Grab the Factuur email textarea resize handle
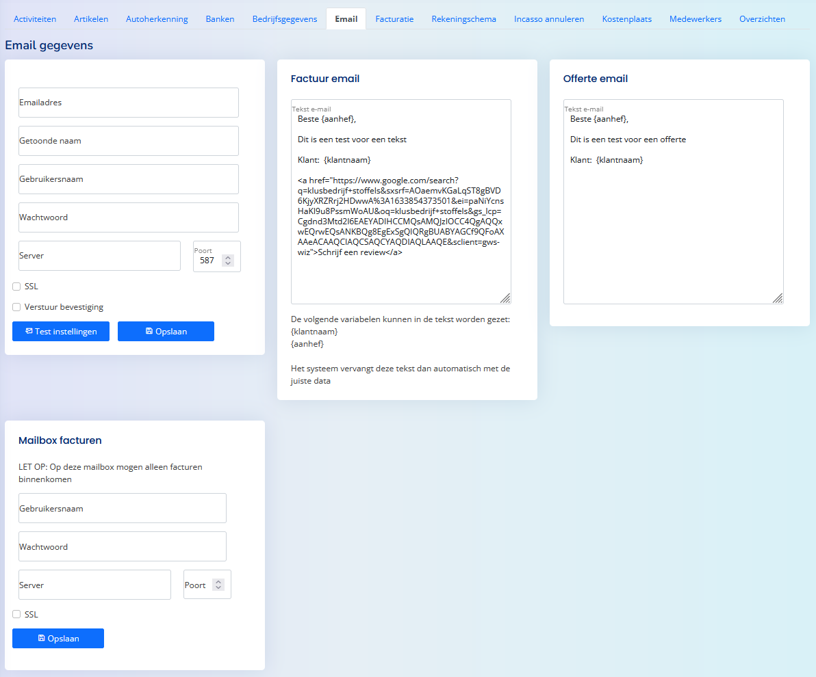This screenshot has height=677, width=816. 505,298
